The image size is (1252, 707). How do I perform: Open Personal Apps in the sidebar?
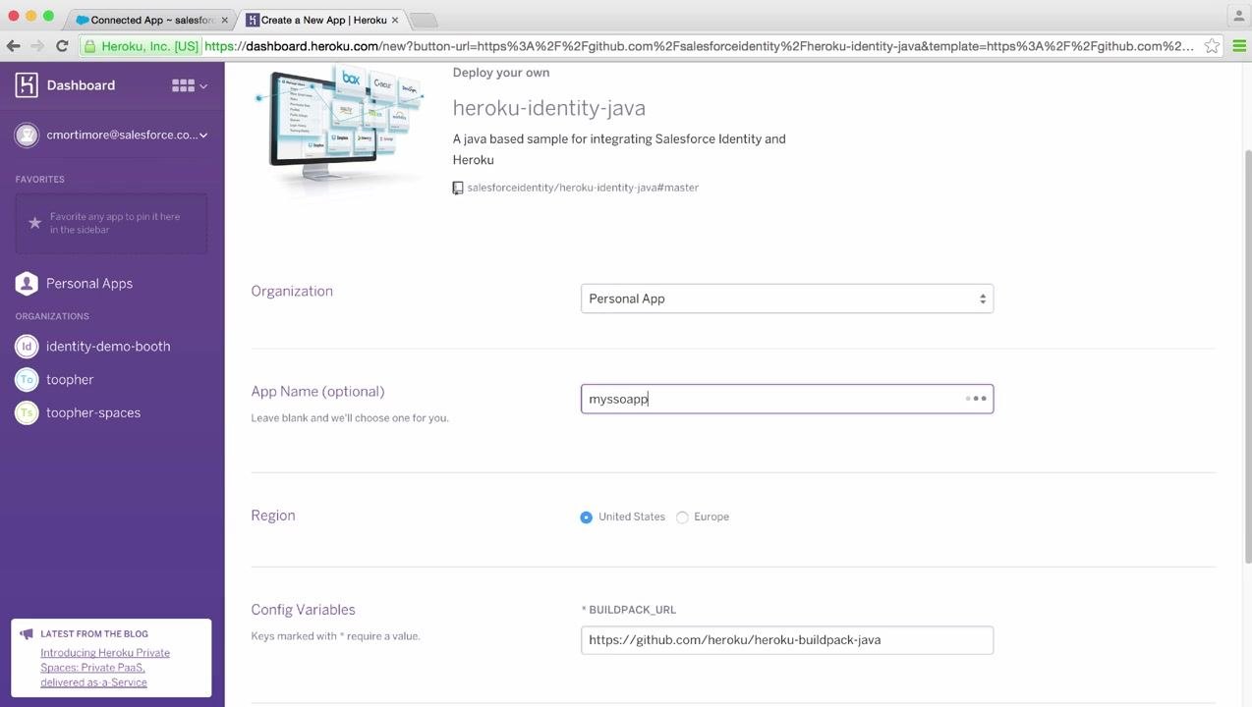click(89, 284)
